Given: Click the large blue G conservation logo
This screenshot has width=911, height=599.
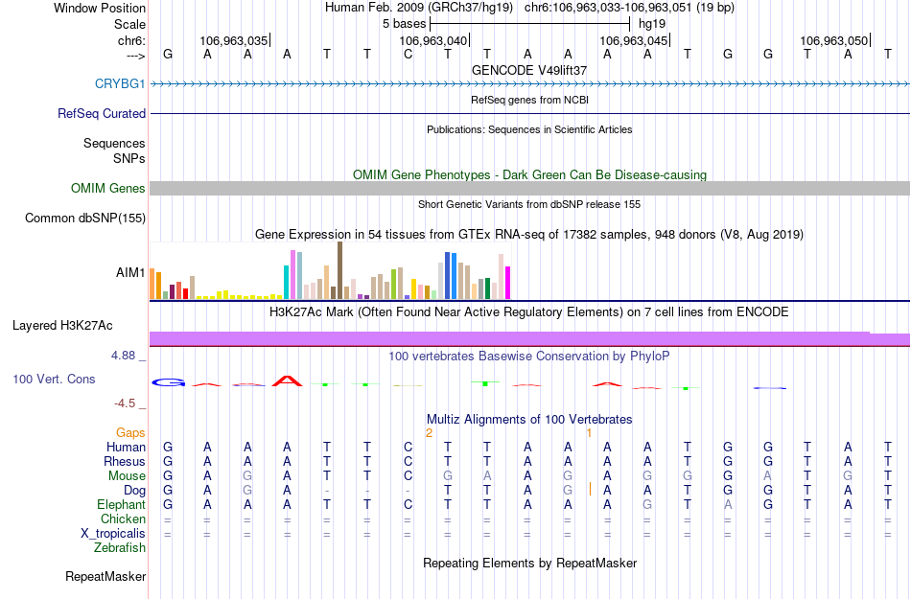Looking at the screenshot, I should (x=169, y=382).
